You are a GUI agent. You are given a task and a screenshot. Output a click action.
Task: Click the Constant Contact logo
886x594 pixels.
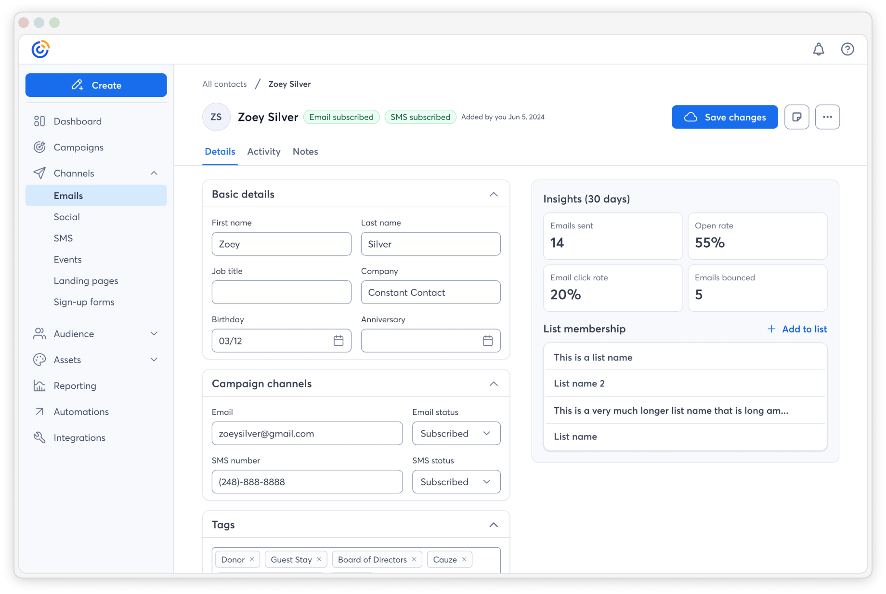pyautogui.click(x=40, y=48)
